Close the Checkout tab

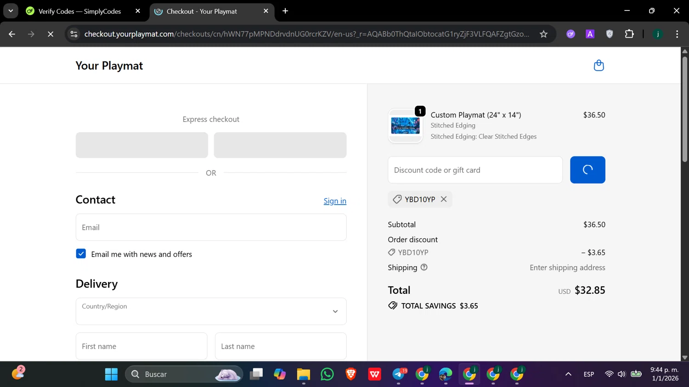click(266, 11)
